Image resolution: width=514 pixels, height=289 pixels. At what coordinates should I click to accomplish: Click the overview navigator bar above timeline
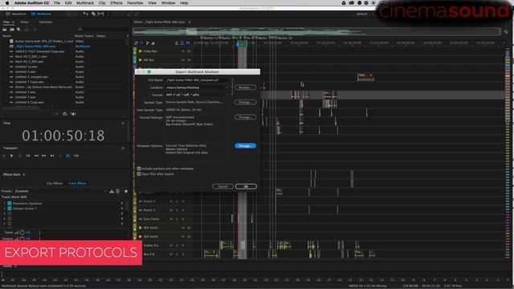(316, 31)
